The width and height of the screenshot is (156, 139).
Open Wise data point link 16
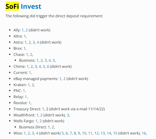click(x=144, y=133)
